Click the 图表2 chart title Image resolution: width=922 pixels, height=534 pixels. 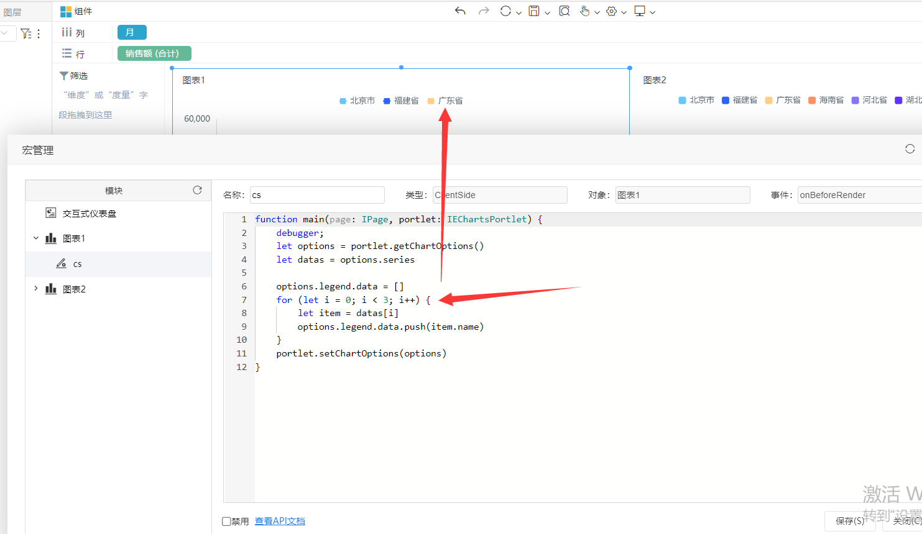655,80
